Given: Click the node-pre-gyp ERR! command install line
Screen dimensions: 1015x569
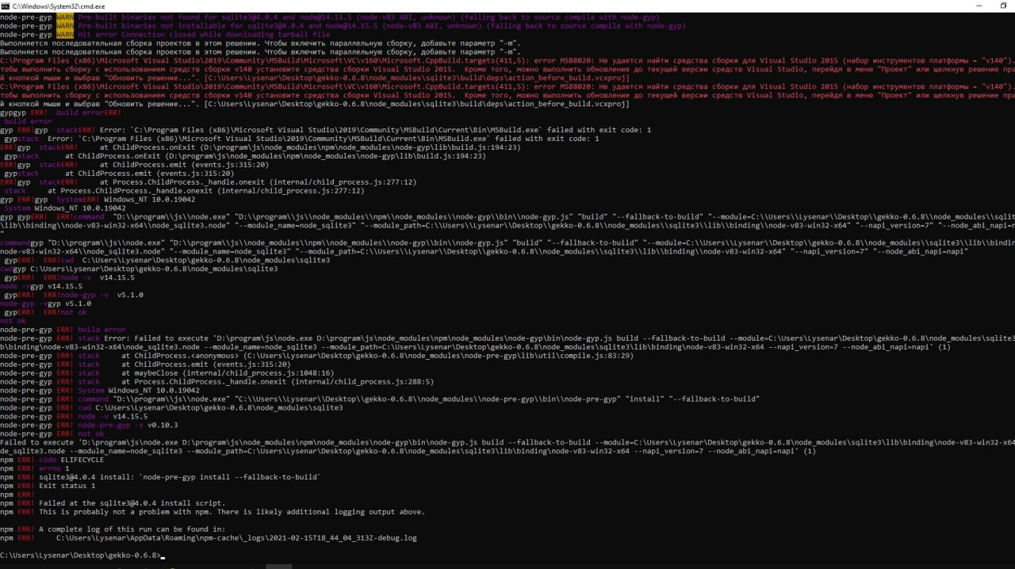Looking at the screenshot, I should (x=380, y=399).
